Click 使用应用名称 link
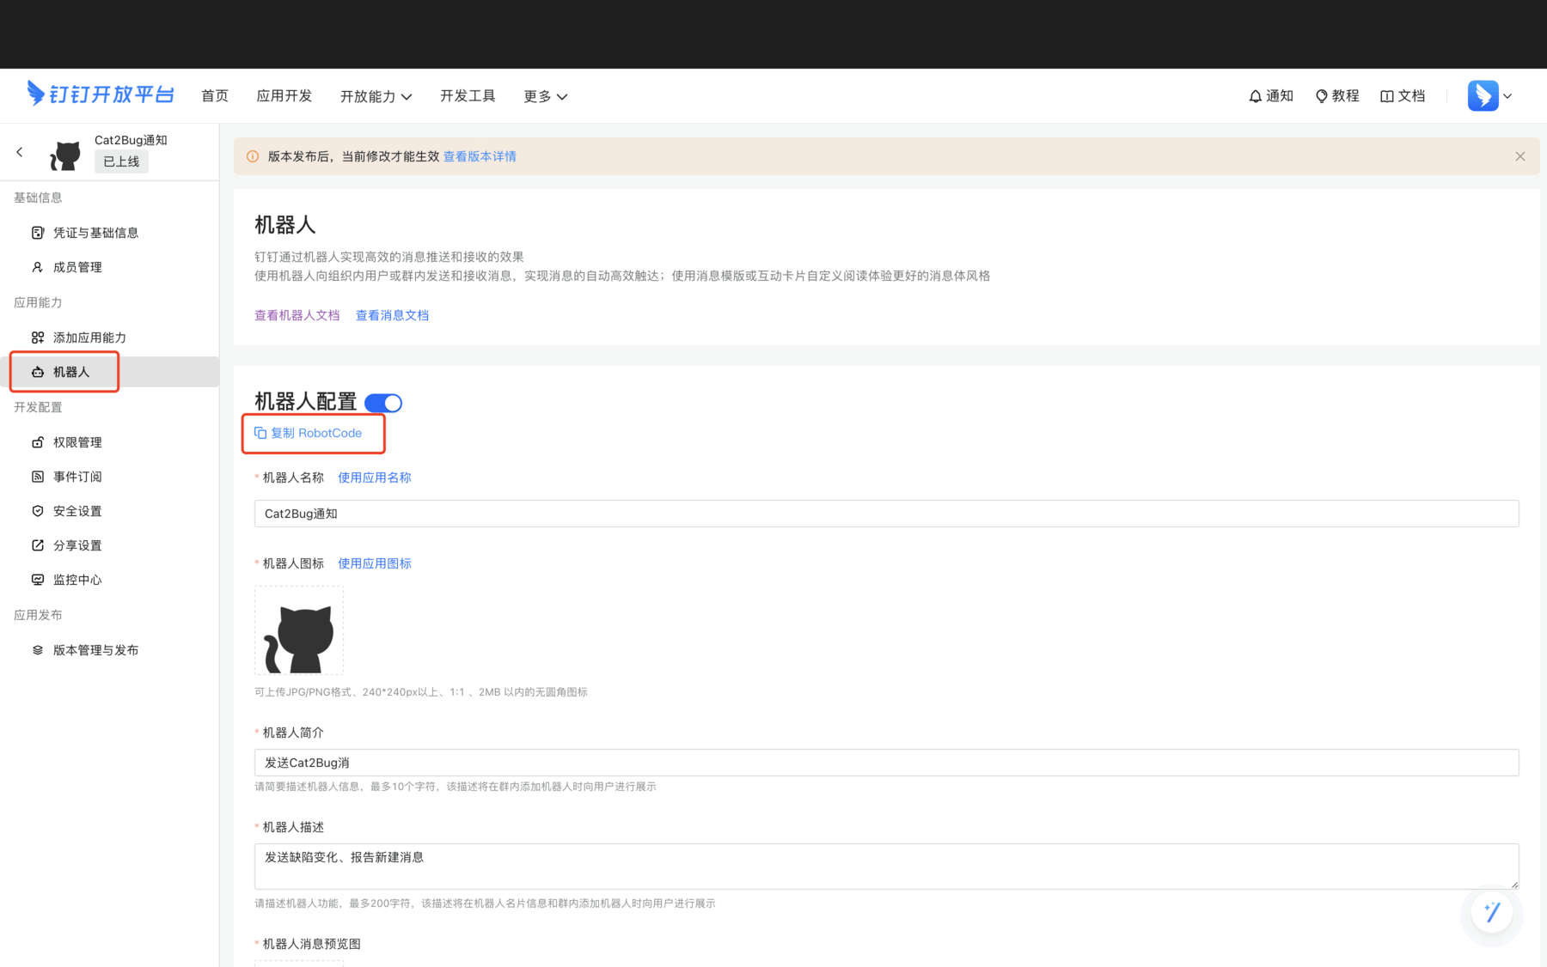The width and height of the screenshot is (1547, 967). [x=375, y=477]
